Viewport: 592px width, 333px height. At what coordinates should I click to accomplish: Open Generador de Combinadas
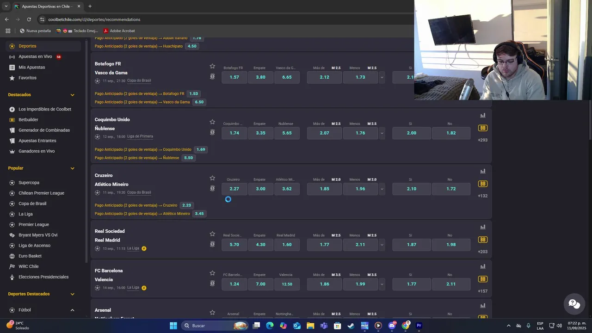[x=43, y=130]
